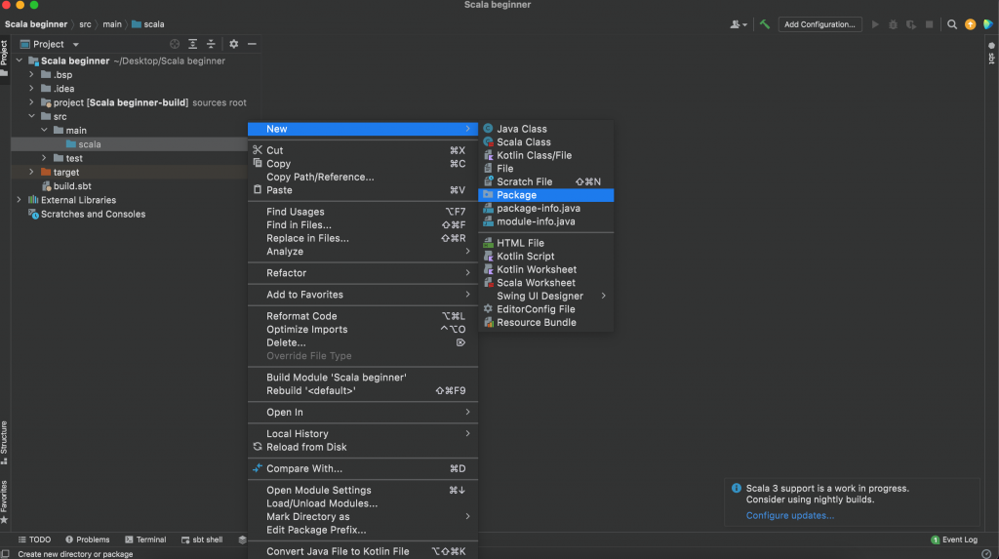Open the VCS user account dropdown icon

click(x=739, y=24)
